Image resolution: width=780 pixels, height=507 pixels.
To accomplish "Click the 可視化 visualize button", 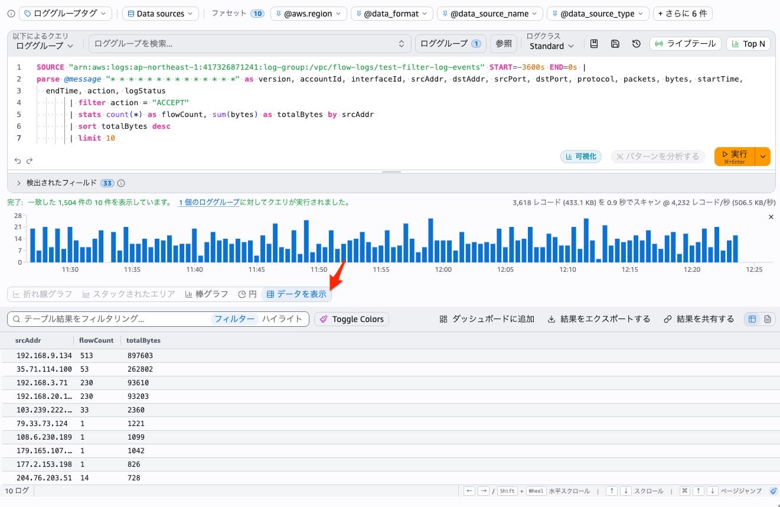I will (x=580, y=157).
